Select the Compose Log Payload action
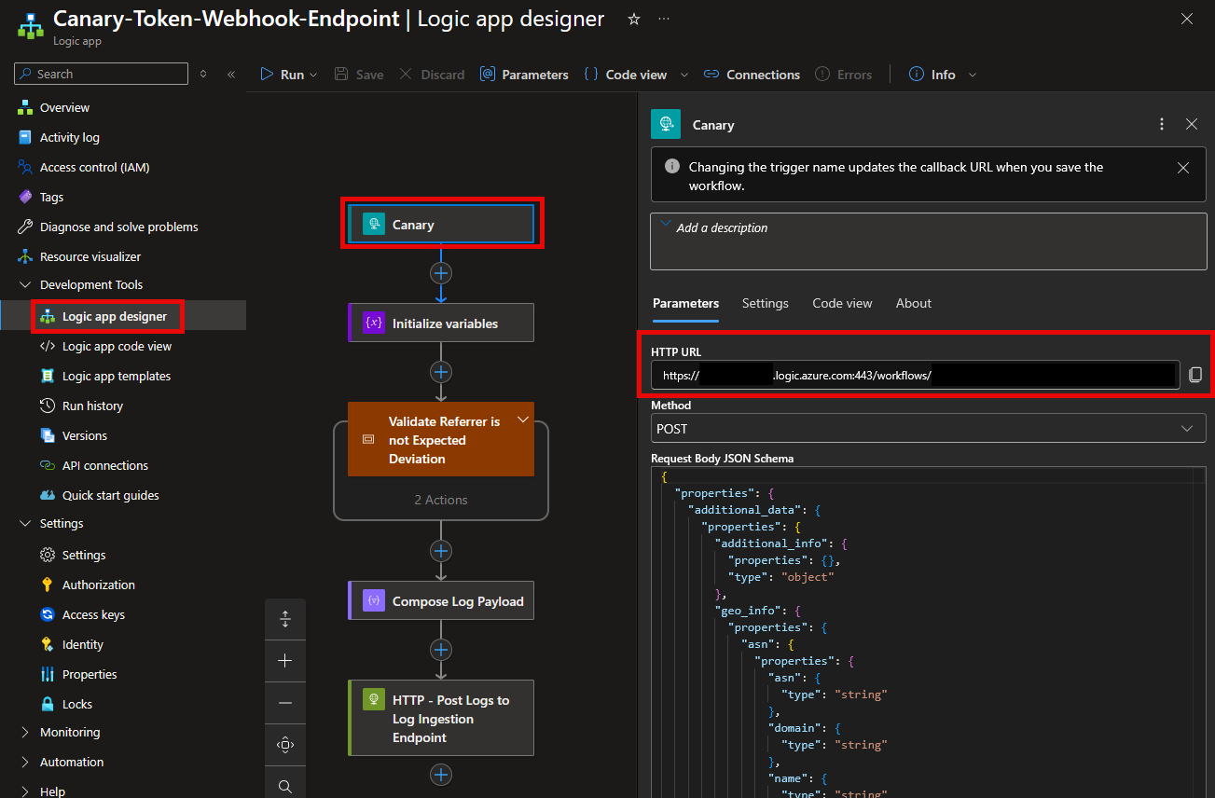 441,600
